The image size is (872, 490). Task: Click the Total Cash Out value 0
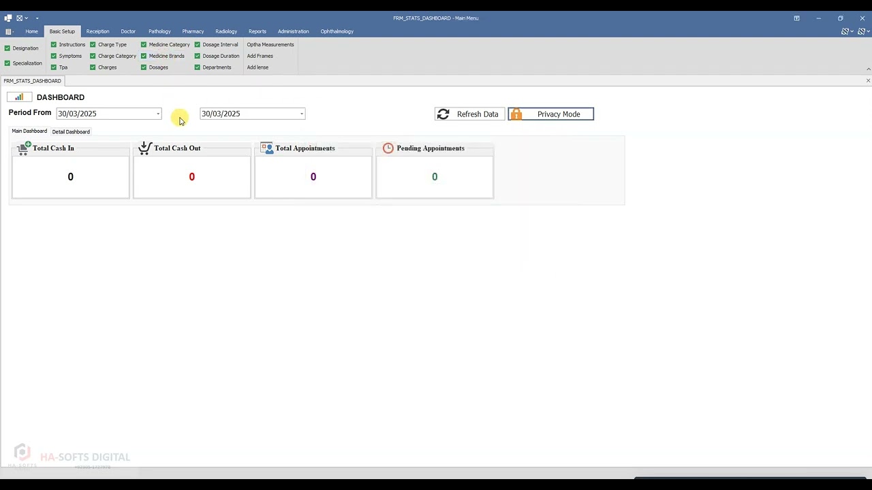[191, 177]
